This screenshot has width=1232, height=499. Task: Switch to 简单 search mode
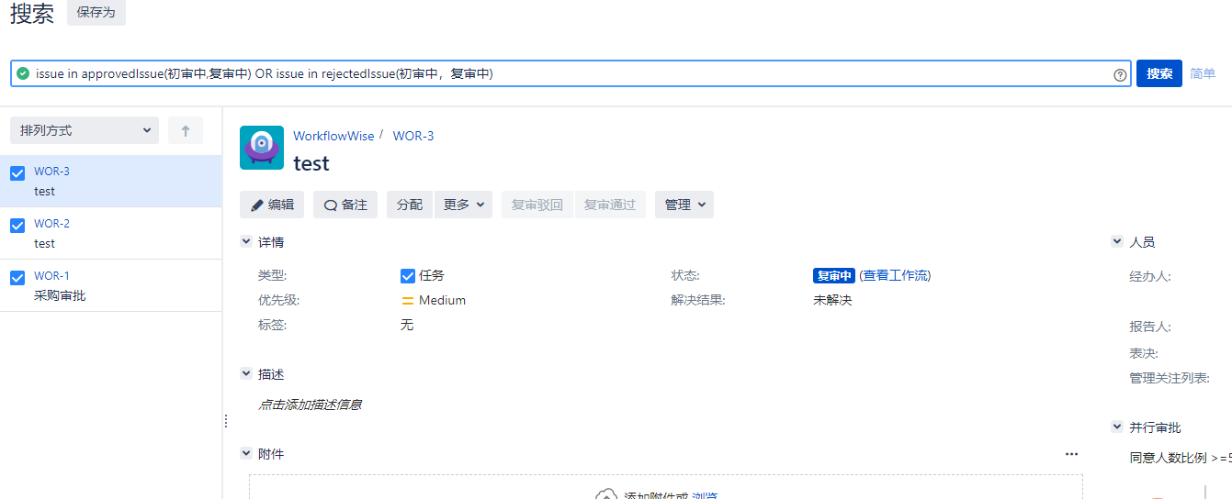[1203, 73]
